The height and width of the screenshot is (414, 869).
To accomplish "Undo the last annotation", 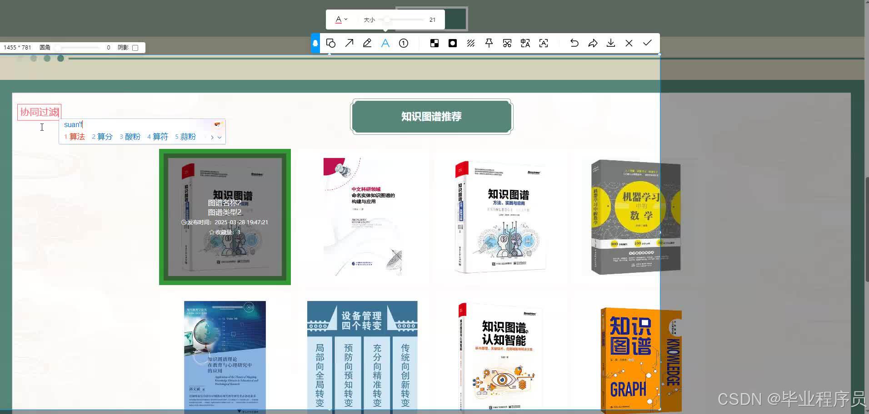I will coord(574,43).
